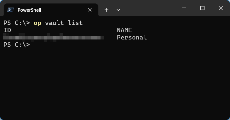Click the yellow 'op' command word

coord(37,23)
